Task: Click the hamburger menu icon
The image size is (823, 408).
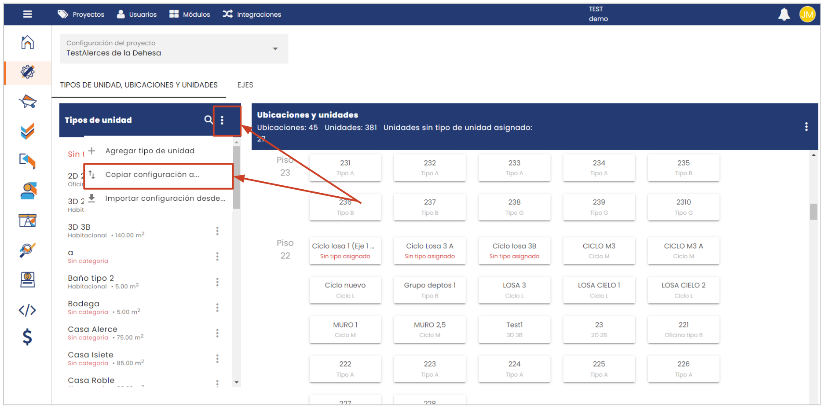Action: point(27,14)
